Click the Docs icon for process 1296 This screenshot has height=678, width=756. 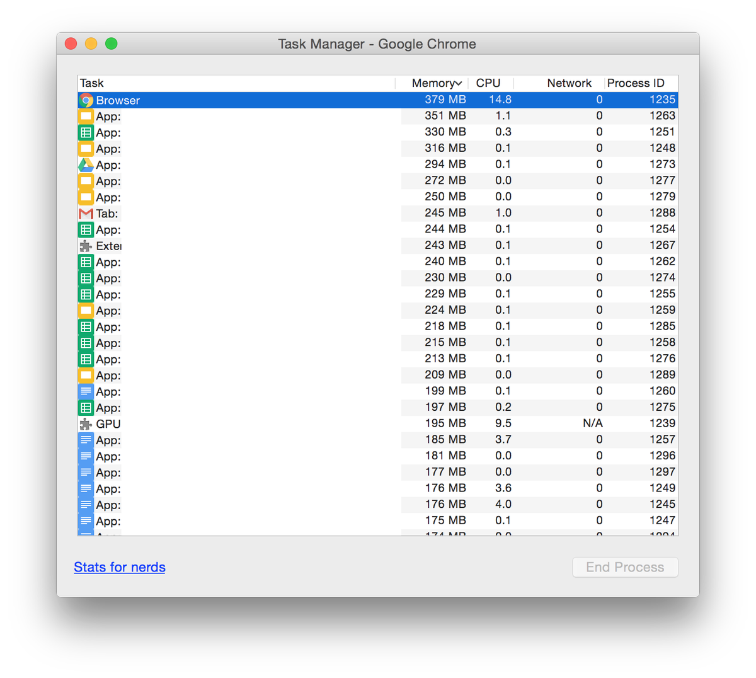tap(86, 456)
